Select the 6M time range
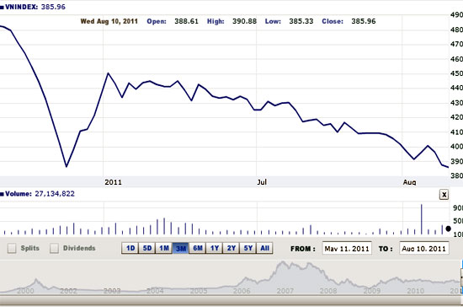 click(198, 248)
